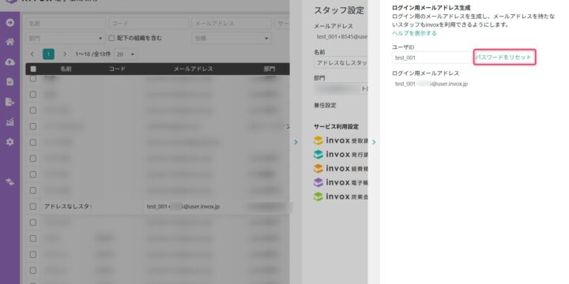The width and height of the screenshot is (569, 284).
Task: Collapse the staff settings panel chevron
Action: [296, 142]
